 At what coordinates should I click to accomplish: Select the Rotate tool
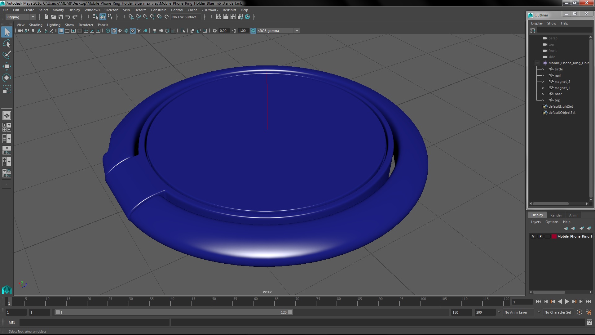click(7, 78)
